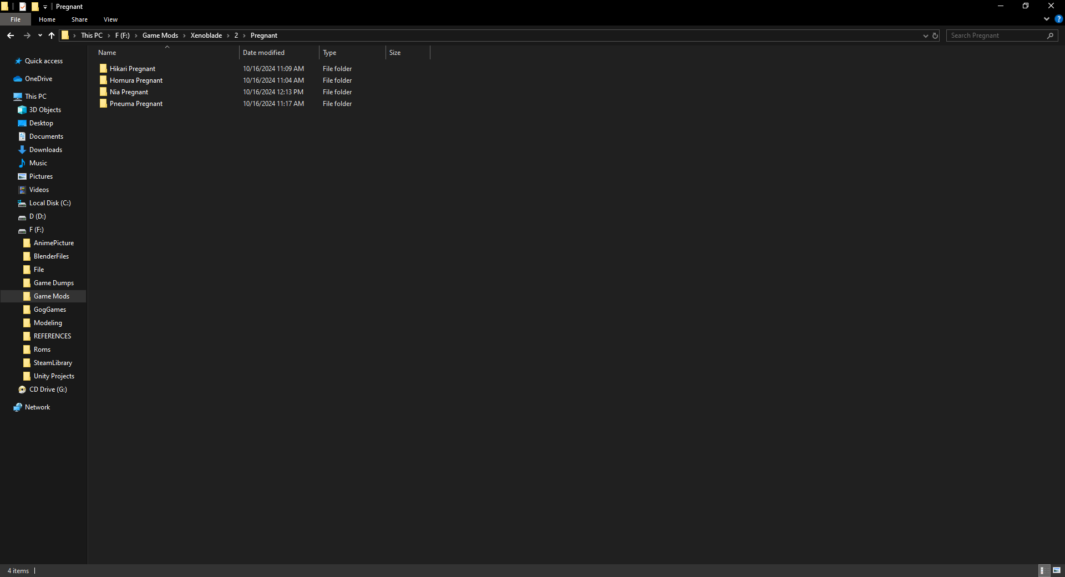Click This PC in breadcrumb path
Screen dimensions: 1065x577
click(92, 36)
